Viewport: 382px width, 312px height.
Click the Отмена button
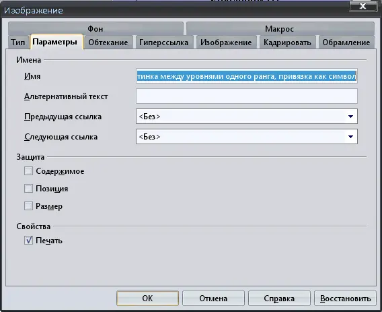(x=213, y=298)
